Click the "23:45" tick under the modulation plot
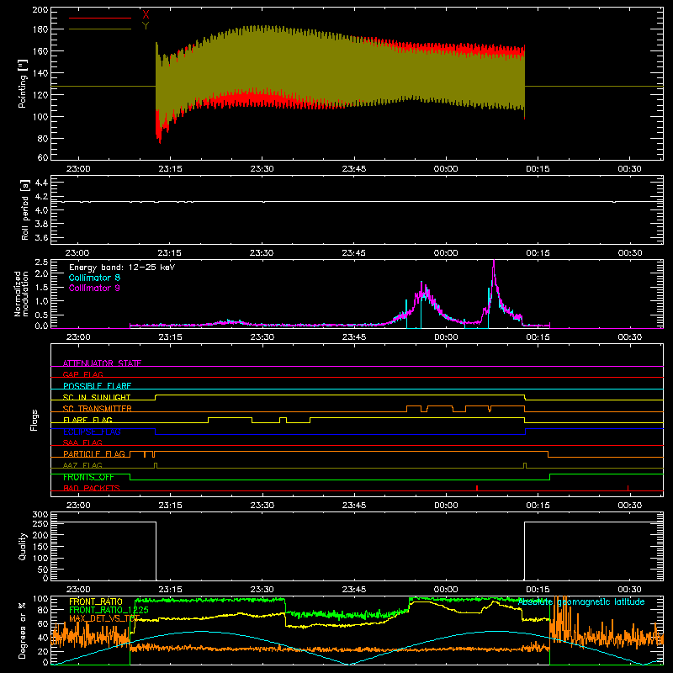Image resolution: width=673 pixels, height=673 pixels. 354,337
